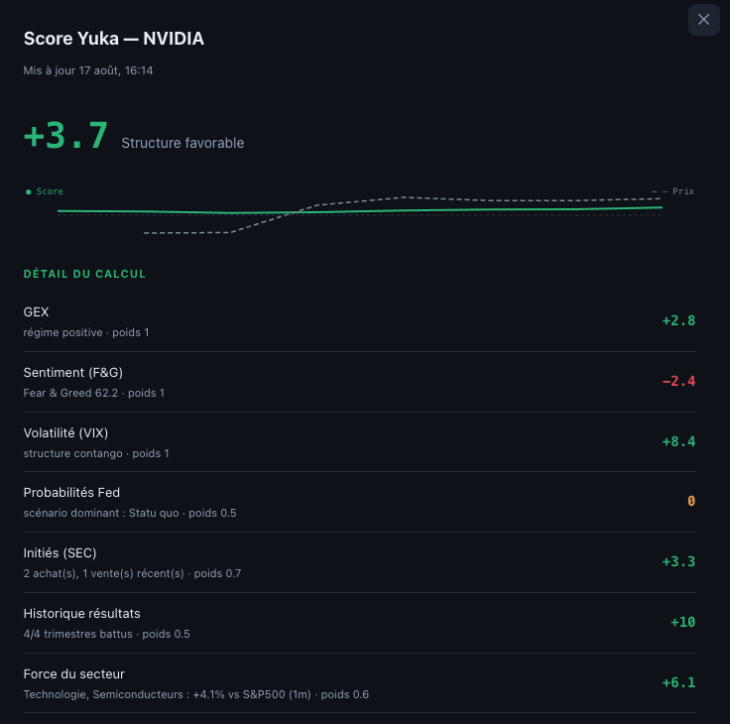Click the +2.8 GEX value
This screenshot has height=724, width=730.
(678, 320)
